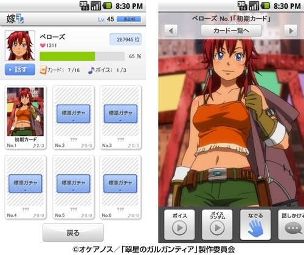Tap the music note ボイス 1/3 icon

click(91, 70)
